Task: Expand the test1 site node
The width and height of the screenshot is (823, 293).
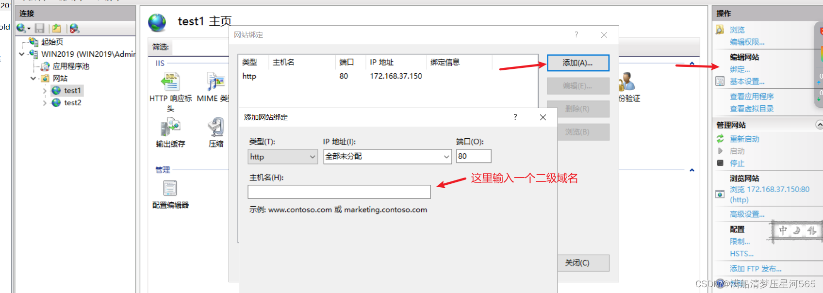Action: (x=45, y=91)
